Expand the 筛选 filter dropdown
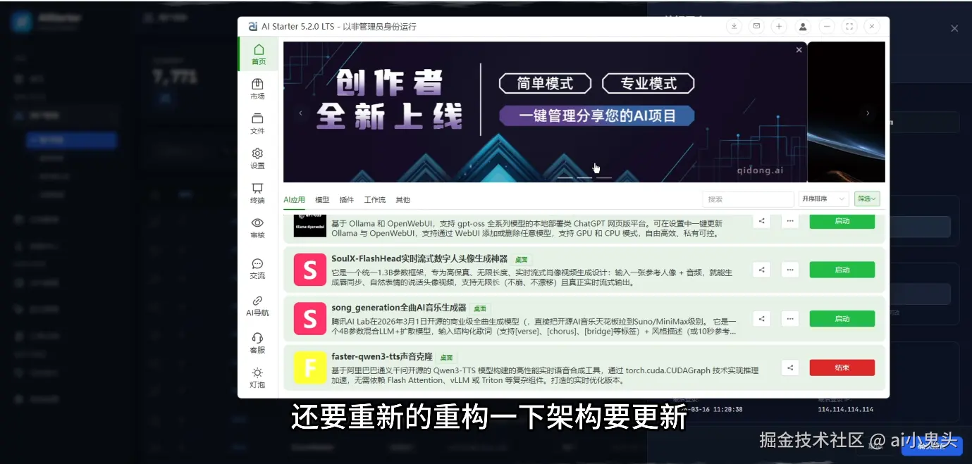972x464 pixels. tap(867, 199)
